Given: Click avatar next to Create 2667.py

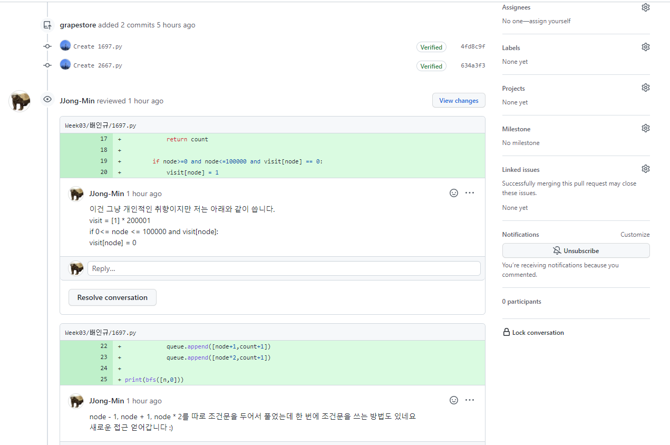Looking at the screenshot, I should pyautogui.click(x=65, y=65).
